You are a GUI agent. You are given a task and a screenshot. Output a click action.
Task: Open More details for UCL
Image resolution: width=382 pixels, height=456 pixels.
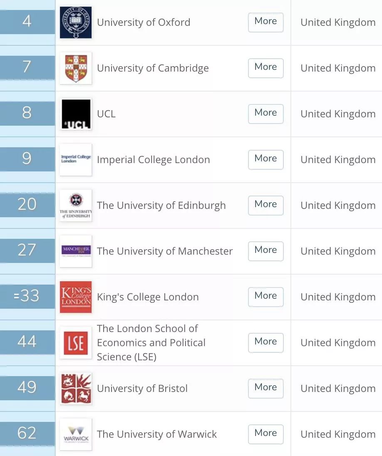265,114
